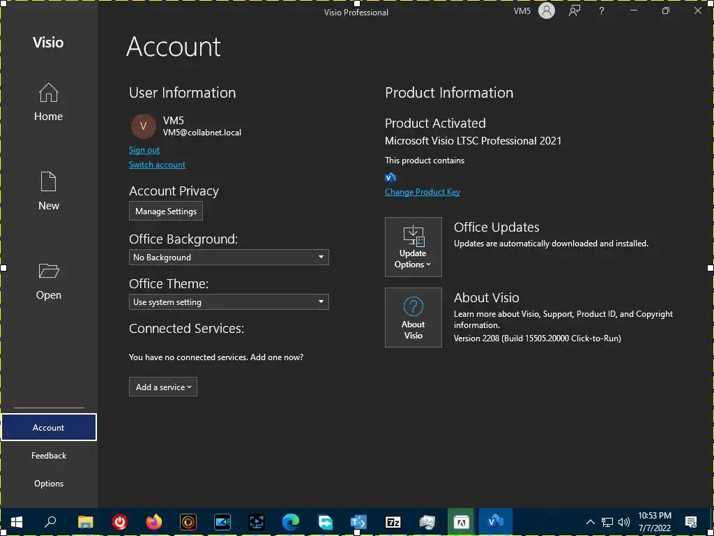Open the notification center icon

click(x=691, y=522)
